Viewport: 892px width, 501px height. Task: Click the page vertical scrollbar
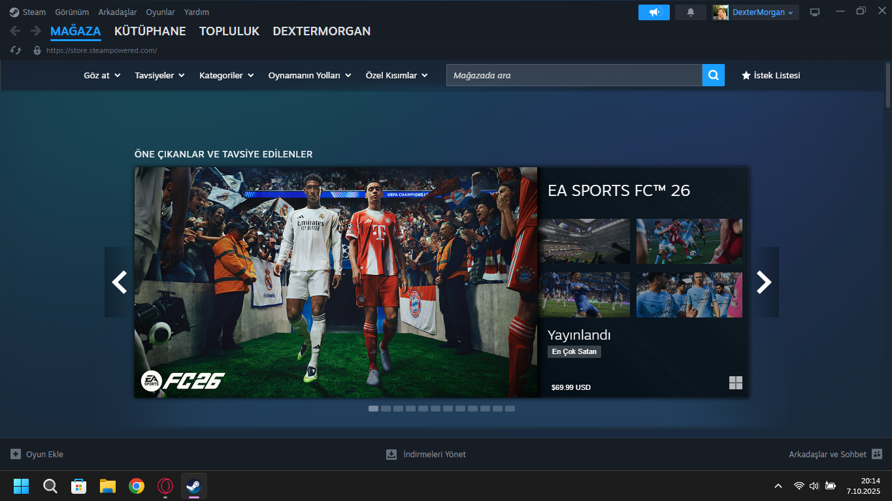[x=888, y=85]
